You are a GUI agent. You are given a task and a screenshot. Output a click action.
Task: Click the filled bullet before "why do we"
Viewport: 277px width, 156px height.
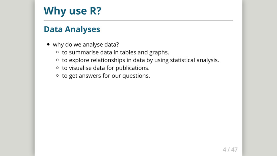(x=48, y=44)
